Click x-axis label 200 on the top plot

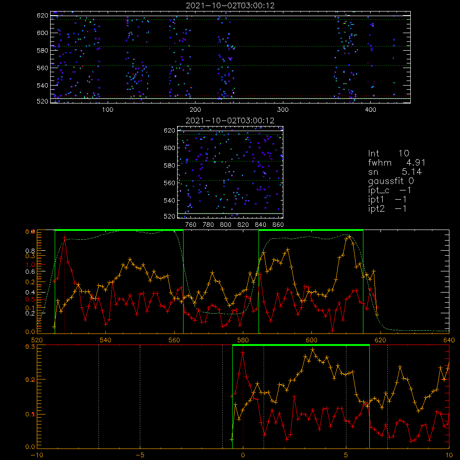(x=195, y=110)
